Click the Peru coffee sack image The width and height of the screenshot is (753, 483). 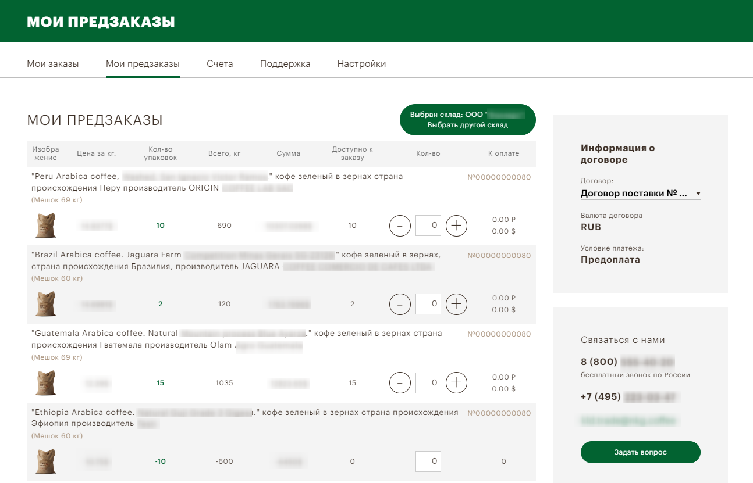[x=45, y=226]
